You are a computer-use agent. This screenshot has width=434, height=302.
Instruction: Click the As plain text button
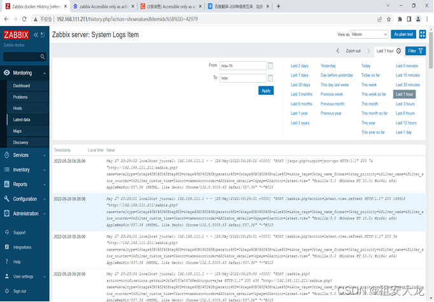(x=403, y=34)
